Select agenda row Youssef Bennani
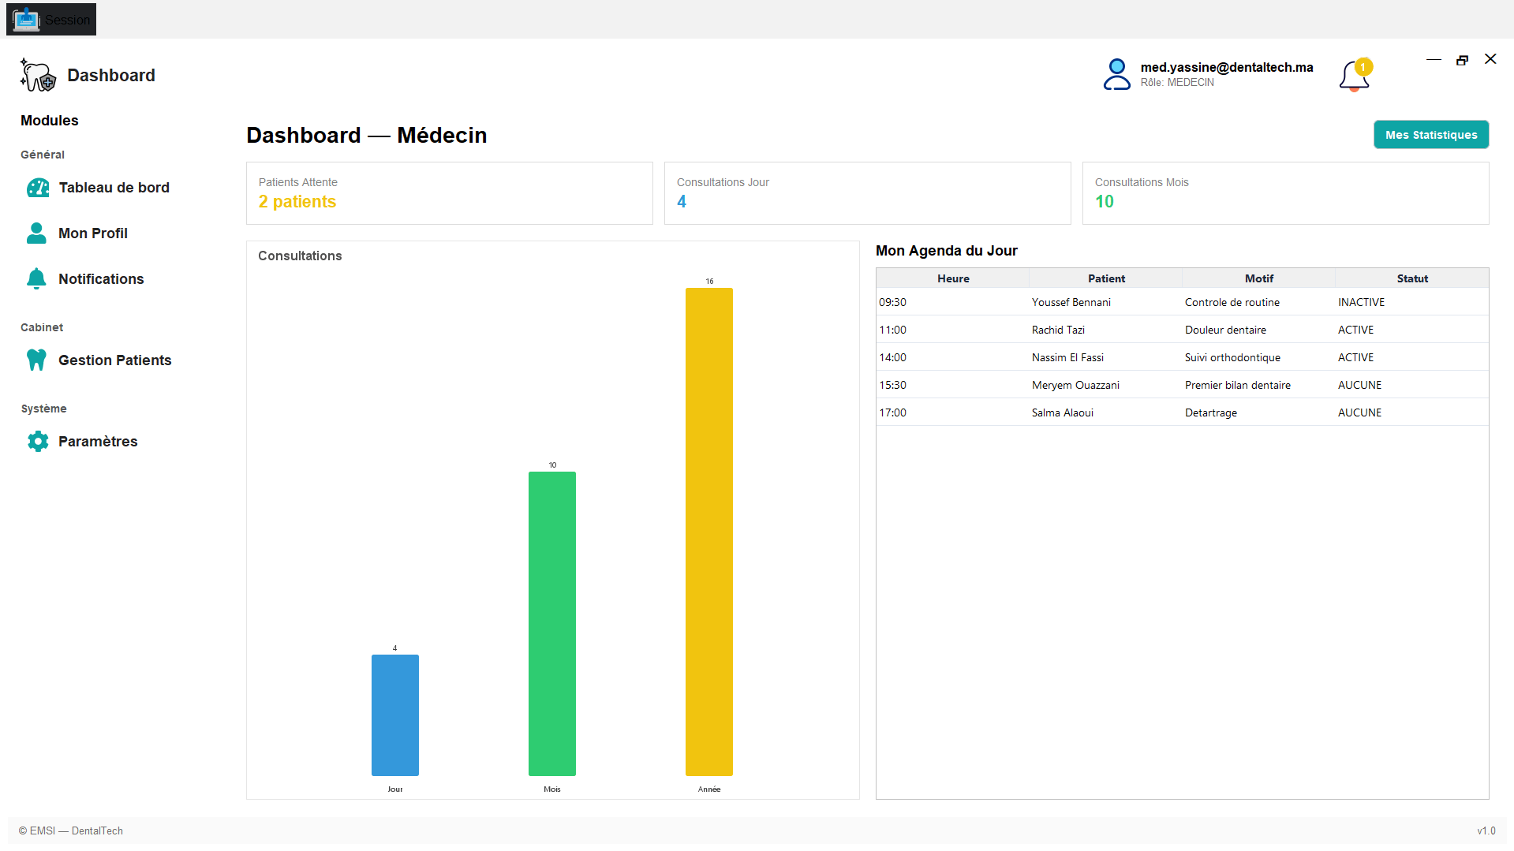1514x851 pixels. [1183, 302]
